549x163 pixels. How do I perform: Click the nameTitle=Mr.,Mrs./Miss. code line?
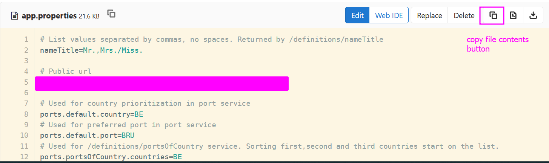[91, 50]
